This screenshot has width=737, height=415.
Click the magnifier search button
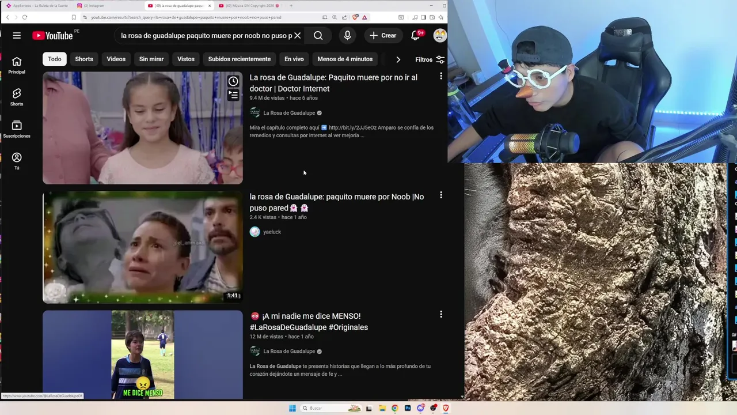(x=318, y=36)
